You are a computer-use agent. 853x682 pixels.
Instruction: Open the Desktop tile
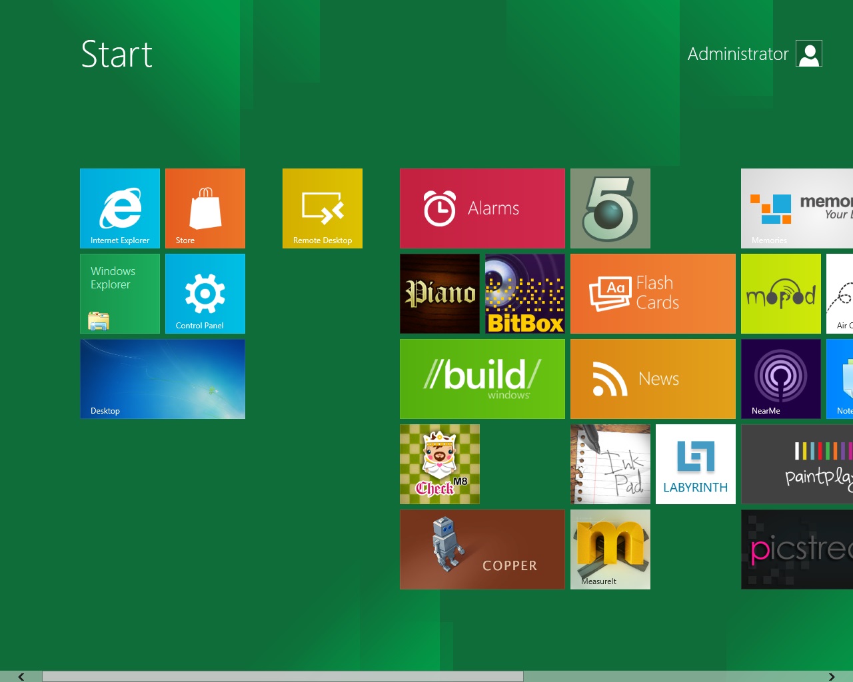[x=163, y=379]
